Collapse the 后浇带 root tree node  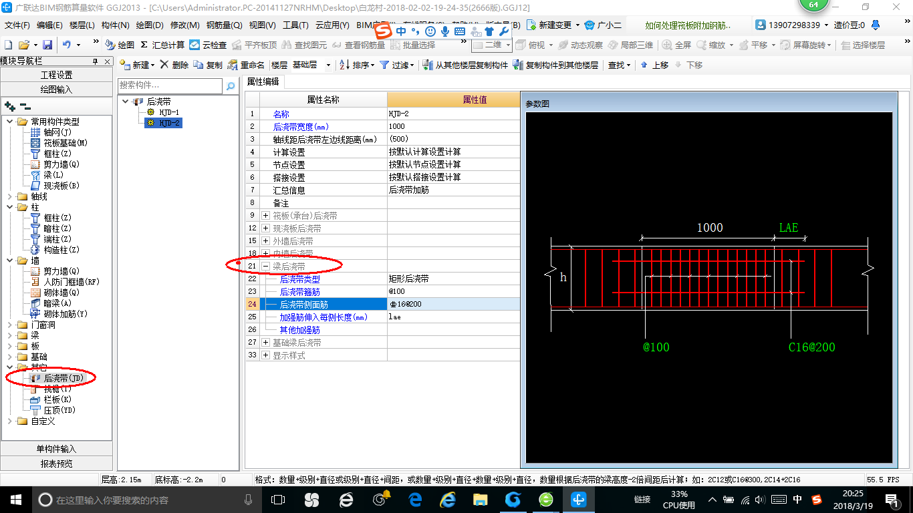tap(126, 102)
